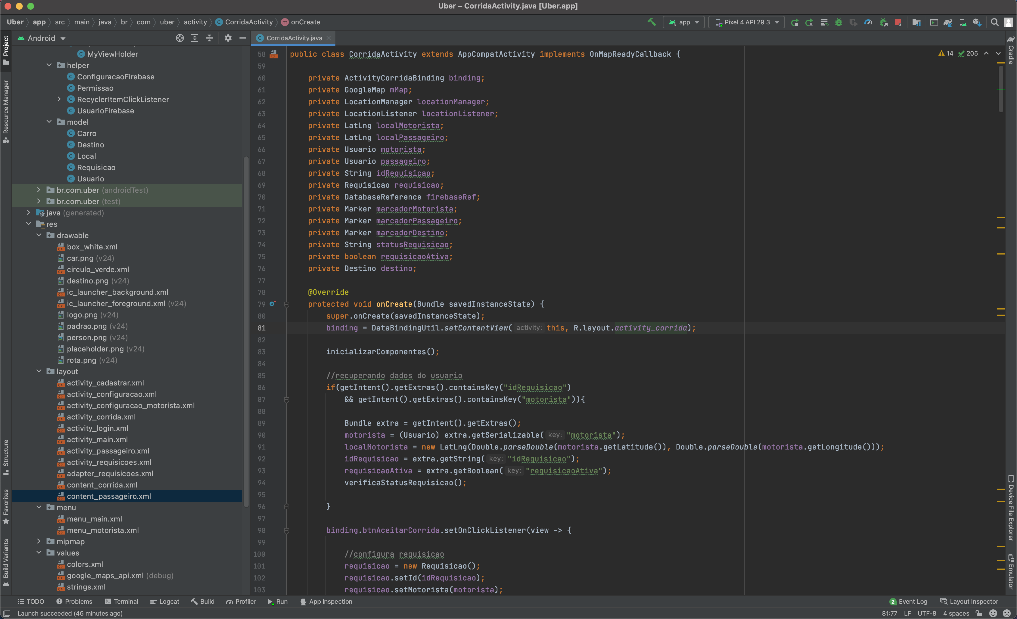The height and width of the screenshot is (619, 1017).
Task: Open the Event Log
Action: 913,602
